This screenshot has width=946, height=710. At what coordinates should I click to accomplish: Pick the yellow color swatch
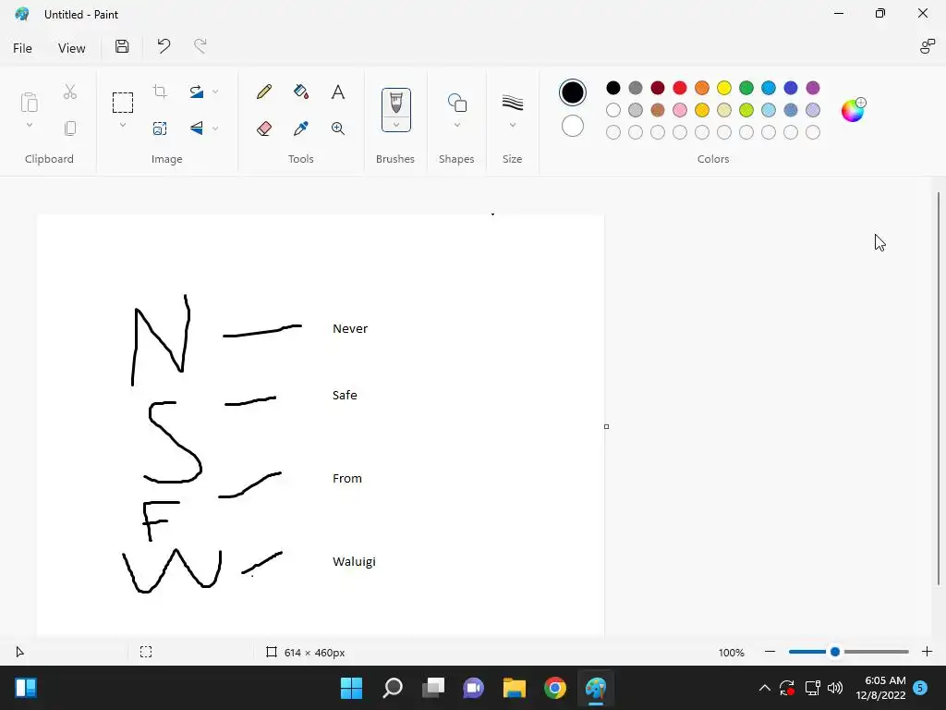click(x=724, y=88)
